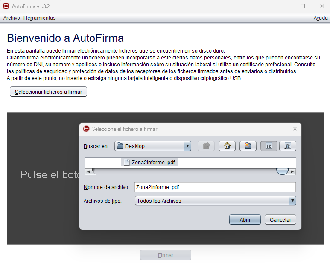
Task: Click the file list left scroll arrow
Action: (x=89, y=172)
